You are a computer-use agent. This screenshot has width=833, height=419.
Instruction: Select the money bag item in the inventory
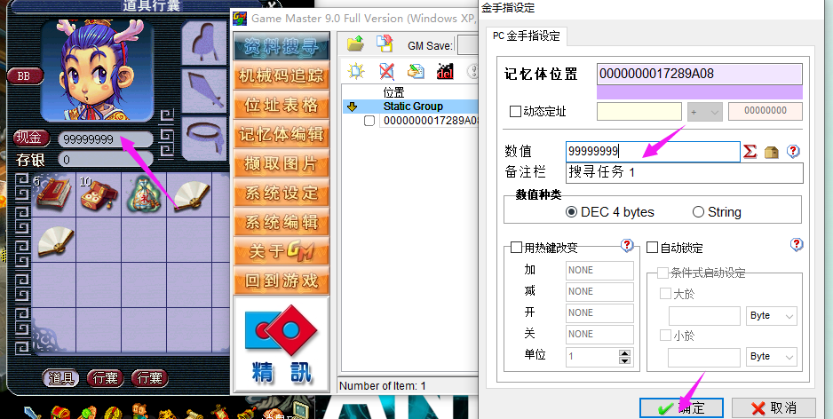(x=142, y=195)
